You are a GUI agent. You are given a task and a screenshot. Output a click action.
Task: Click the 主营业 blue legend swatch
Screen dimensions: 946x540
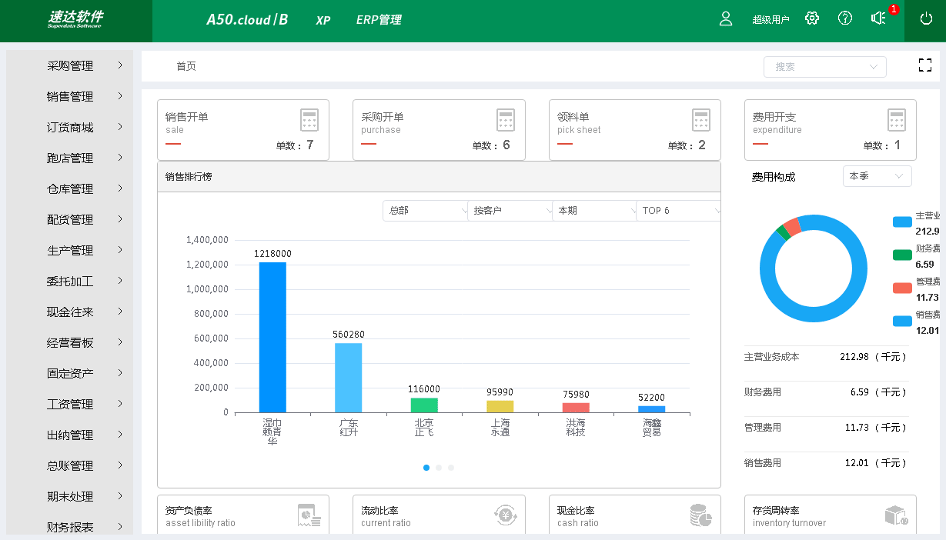click(x=901, y=222)
